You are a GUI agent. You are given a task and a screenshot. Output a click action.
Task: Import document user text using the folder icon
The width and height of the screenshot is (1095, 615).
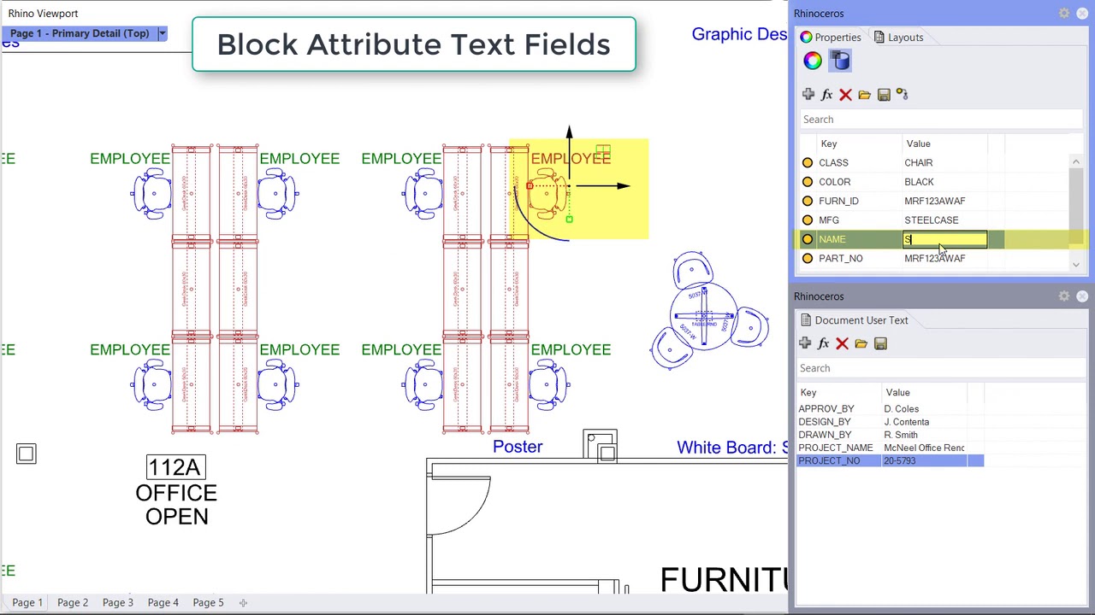861,343
